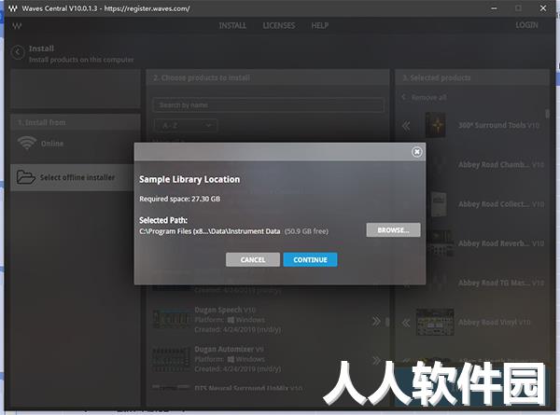
Task: Click the selected path text in dialog
Action: (x=210, y=231)
